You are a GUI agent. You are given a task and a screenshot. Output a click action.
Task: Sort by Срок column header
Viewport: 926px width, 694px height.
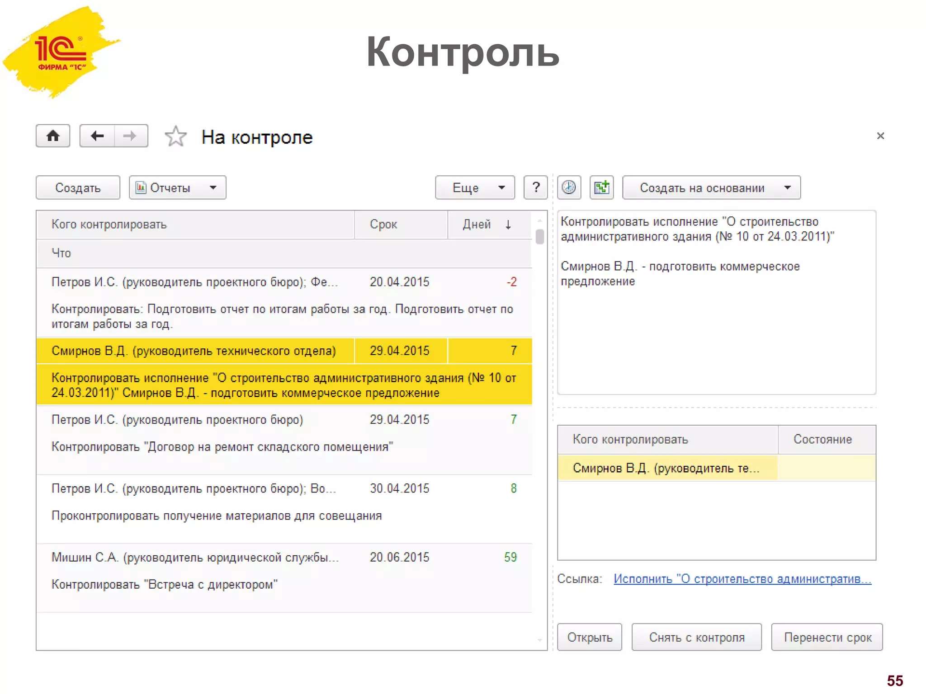pos(401,225)
